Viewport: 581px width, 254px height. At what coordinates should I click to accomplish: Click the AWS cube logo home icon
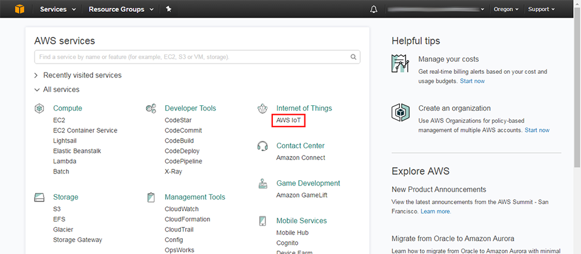19,9
